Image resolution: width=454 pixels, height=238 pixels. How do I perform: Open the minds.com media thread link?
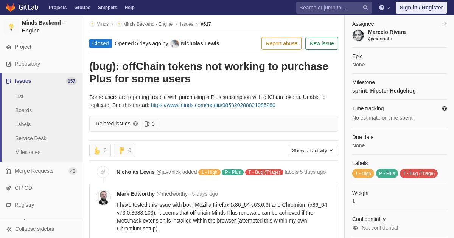click(x=213, y=105)
